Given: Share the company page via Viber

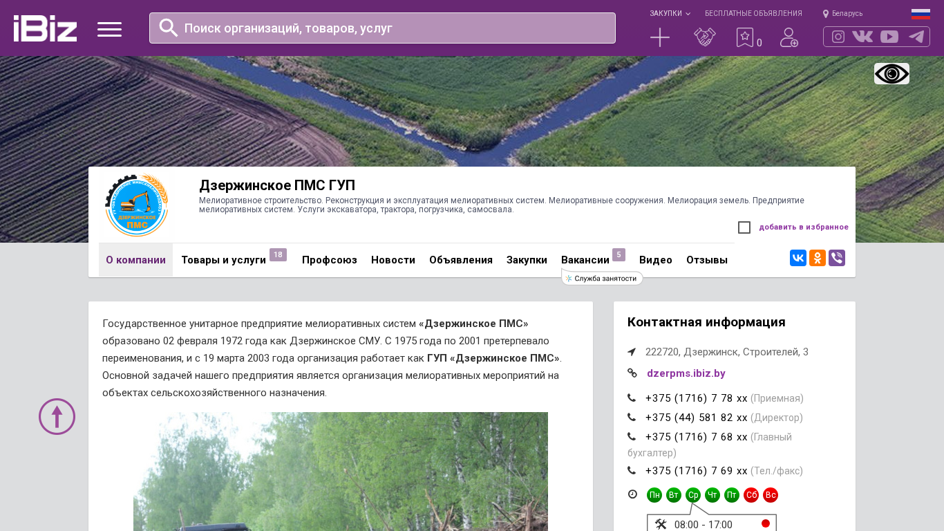Looking at the screenshot, I should pos(837,258).
